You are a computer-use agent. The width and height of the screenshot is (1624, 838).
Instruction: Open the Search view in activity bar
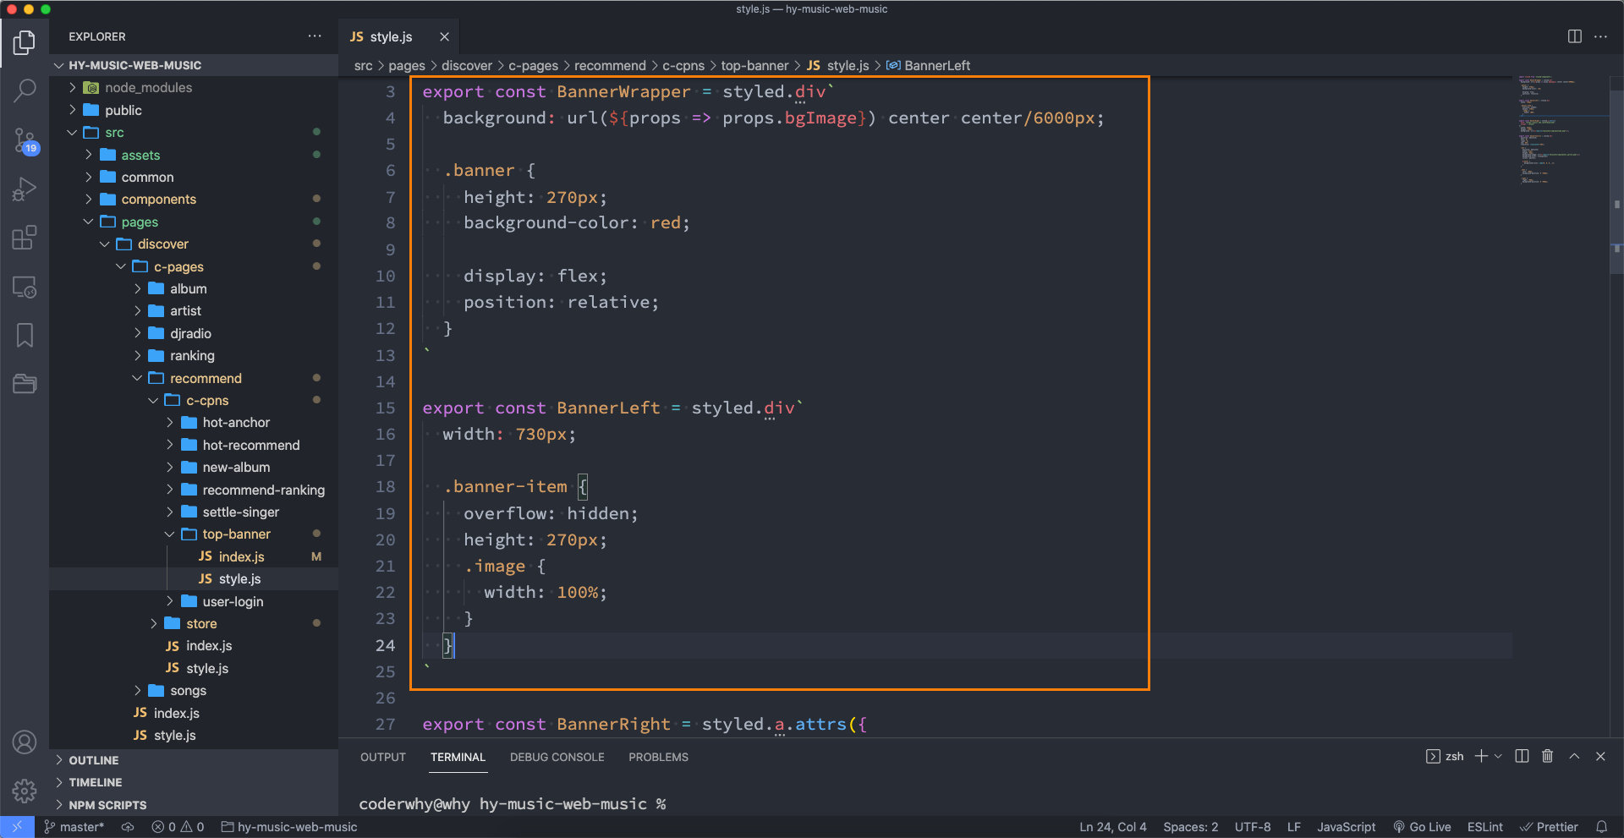pos(25,90)
